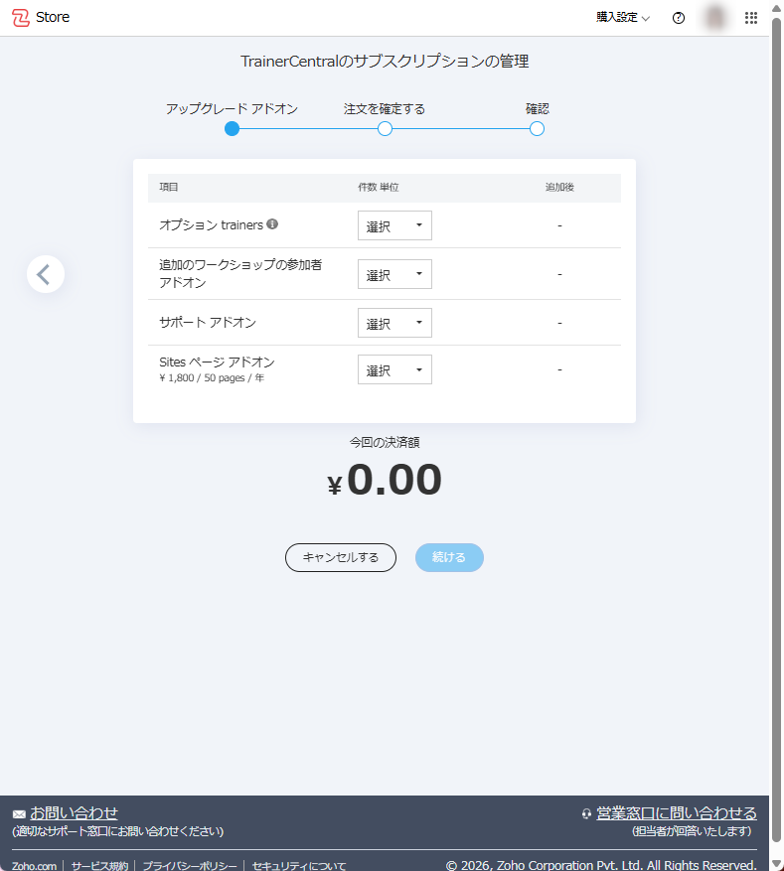784x871 pixels.
Task: Open the user profile avatar
Action: pos(715,17)
